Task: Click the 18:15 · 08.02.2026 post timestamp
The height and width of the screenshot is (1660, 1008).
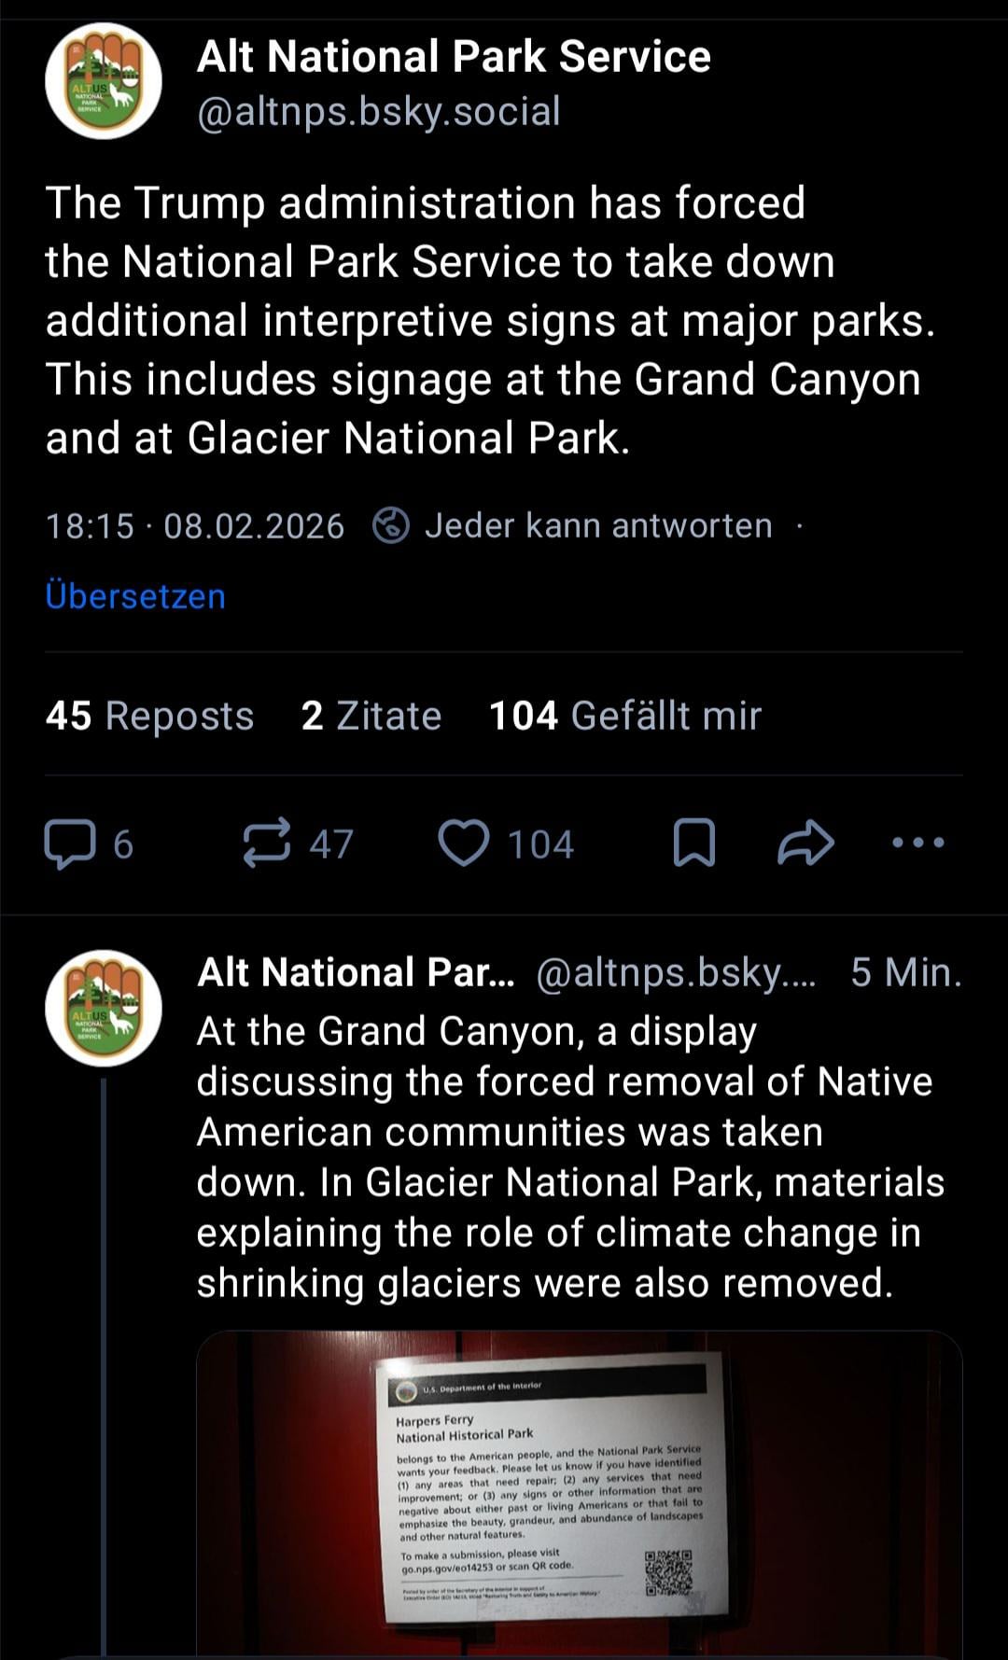Action: 195,526
